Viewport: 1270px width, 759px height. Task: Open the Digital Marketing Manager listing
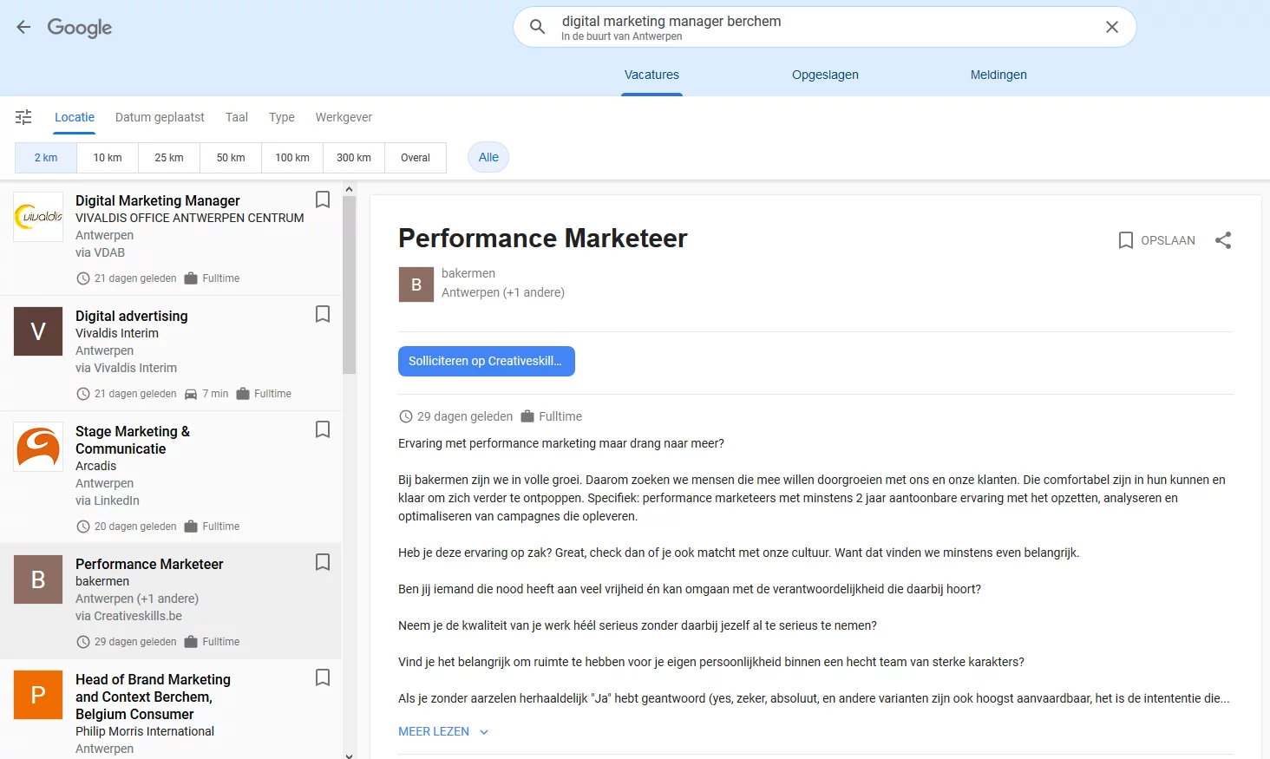coord(171,239)
